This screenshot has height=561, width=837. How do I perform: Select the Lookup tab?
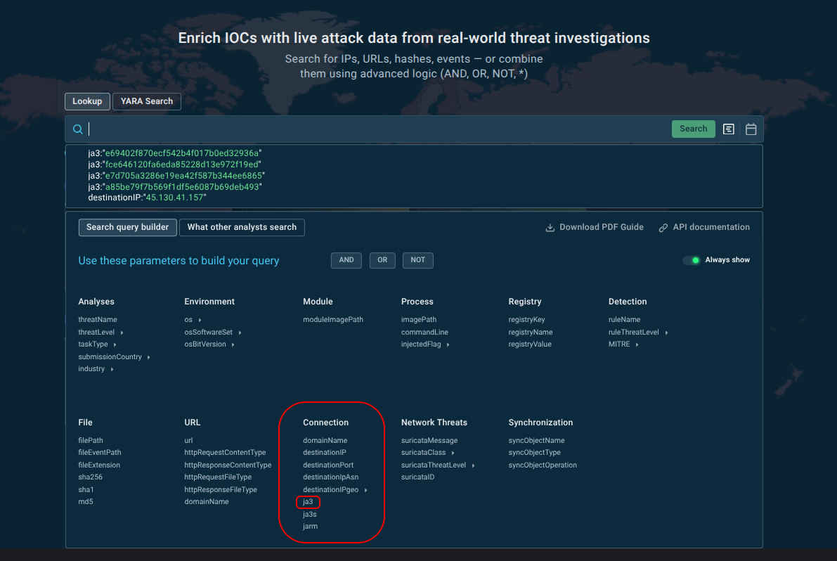pyautogui.click(x=87, y=101)
